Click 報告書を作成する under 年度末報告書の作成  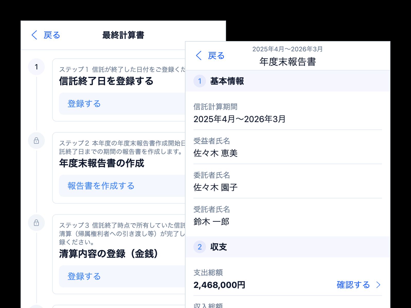(100, 186)
